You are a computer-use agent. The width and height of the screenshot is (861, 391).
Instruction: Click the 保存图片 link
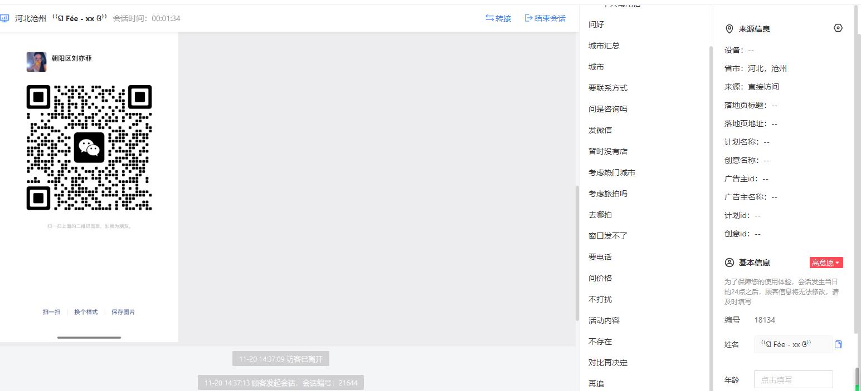tap(123, 312)
